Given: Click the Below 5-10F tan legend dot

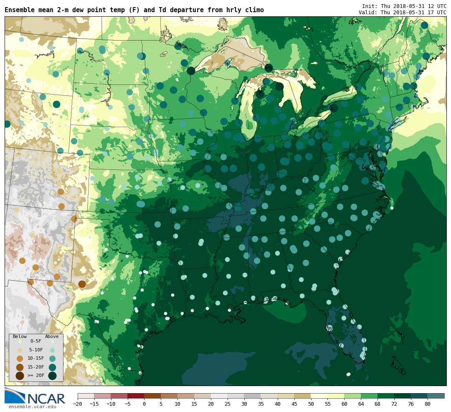Looking at the screenshot, I should click(x=20, y=350).
